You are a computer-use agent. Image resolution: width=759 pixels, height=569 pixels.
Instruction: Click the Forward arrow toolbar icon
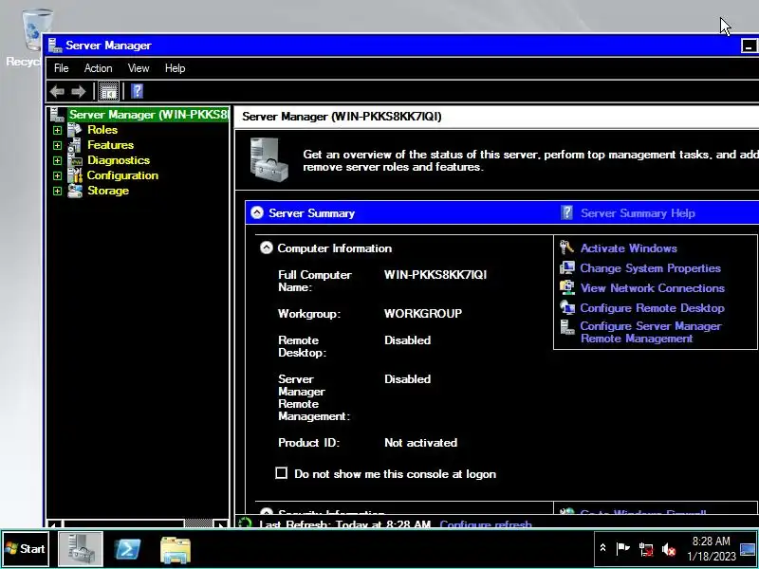(x=79, y=91)
